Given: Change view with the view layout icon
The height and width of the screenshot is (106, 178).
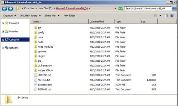Looking at the screenshot, I should tap(155, 16).
